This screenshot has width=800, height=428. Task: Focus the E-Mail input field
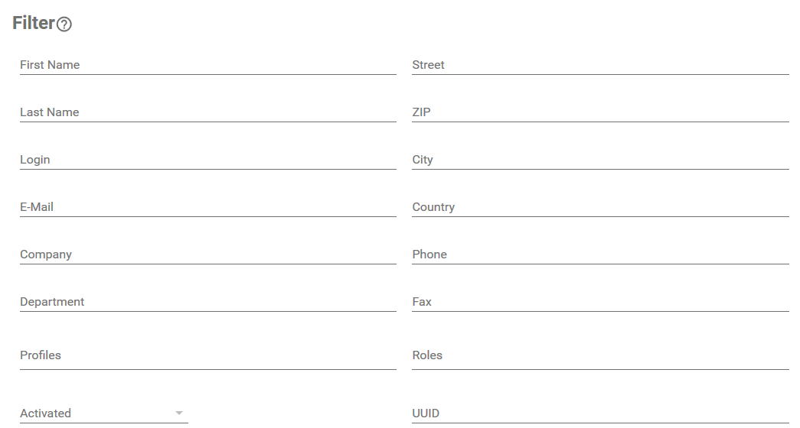[x=207, y=207]
